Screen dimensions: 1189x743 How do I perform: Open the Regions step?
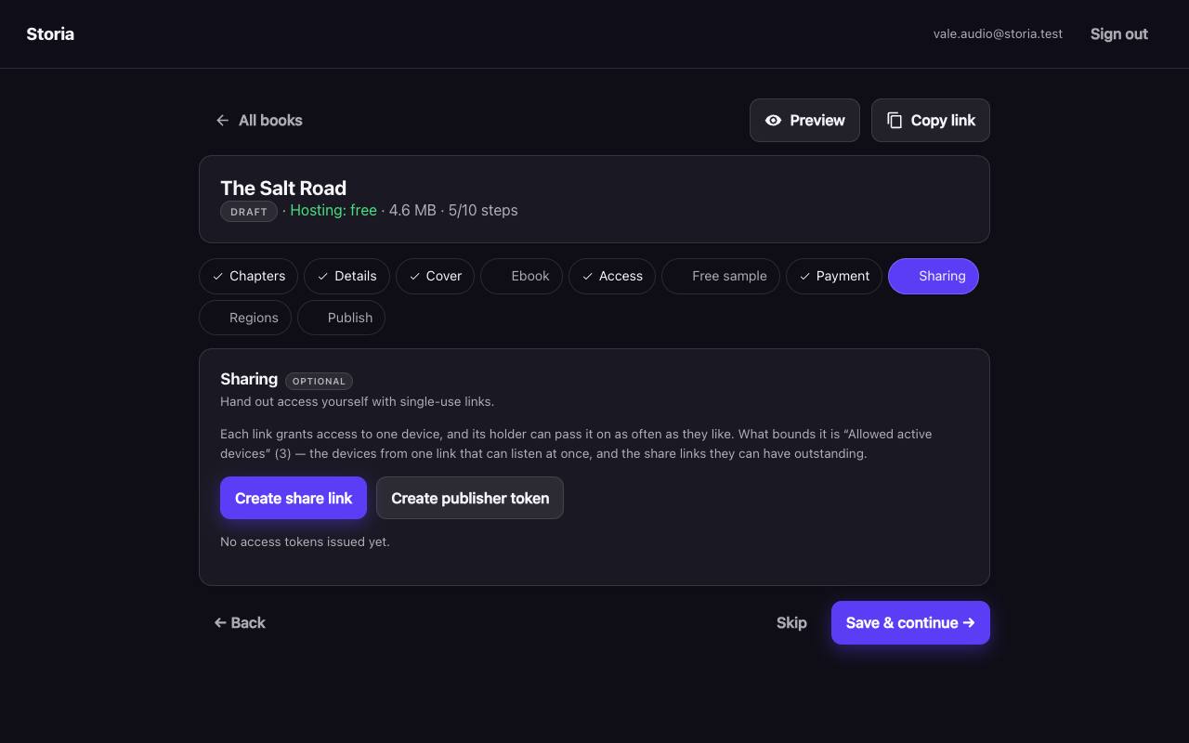245,318
